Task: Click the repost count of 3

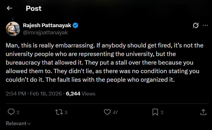Action: pos(66,112)
